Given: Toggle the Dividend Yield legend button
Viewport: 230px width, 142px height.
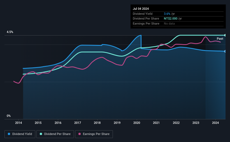Looking at the screenshot, I should (x=20, y=134).
